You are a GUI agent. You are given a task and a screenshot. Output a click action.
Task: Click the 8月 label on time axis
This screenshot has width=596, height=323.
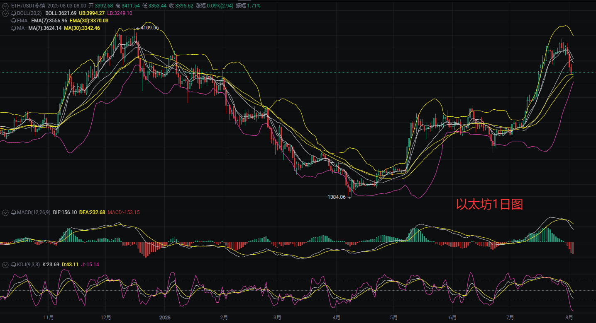pyautogui.click(x=569, y=318)
